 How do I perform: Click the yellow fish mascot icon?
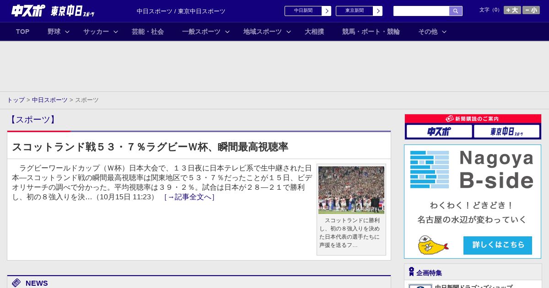pos(433,245)
